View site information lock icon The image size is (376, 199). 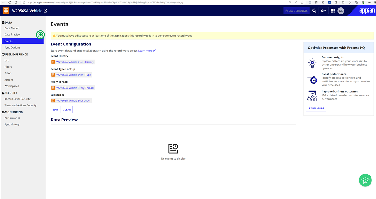click(x=24, y=2)
